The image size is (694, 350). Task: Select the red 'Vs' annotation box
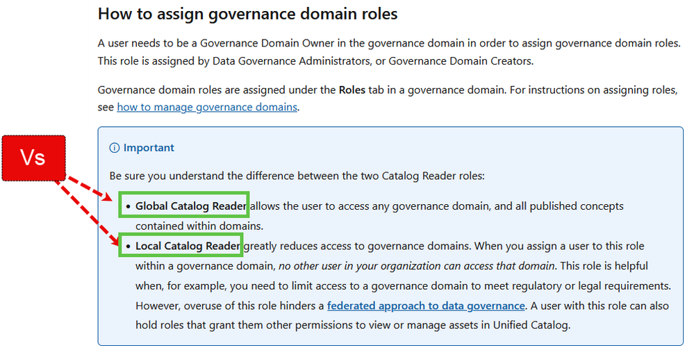tap(33, 158)
